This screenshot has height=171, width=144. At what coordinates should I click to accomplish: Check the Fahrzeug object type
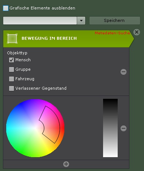click(11, 79)
